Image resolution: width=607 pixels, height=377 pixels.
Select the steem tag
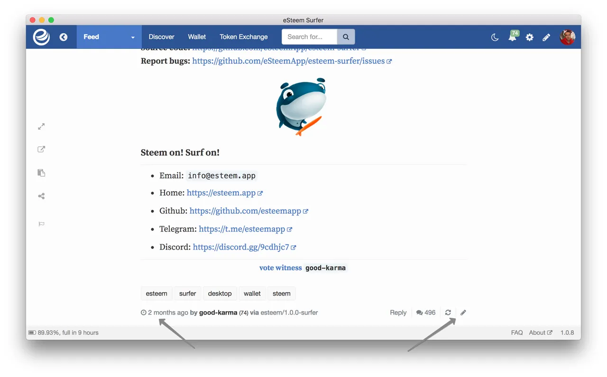pos(281,294)
